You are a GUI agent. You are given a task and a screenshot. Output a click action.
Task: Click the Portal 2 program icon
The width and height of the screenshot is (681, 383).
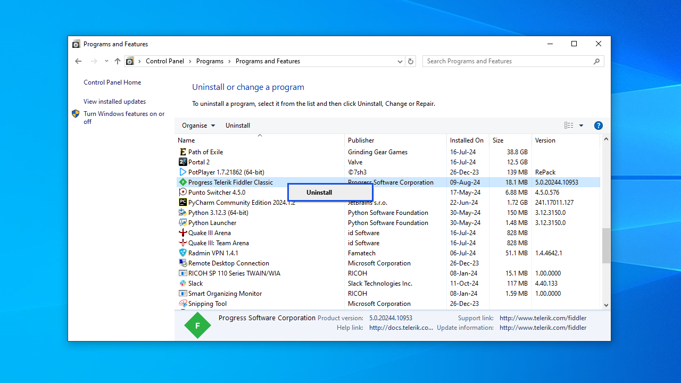click(x=183, y=162)
